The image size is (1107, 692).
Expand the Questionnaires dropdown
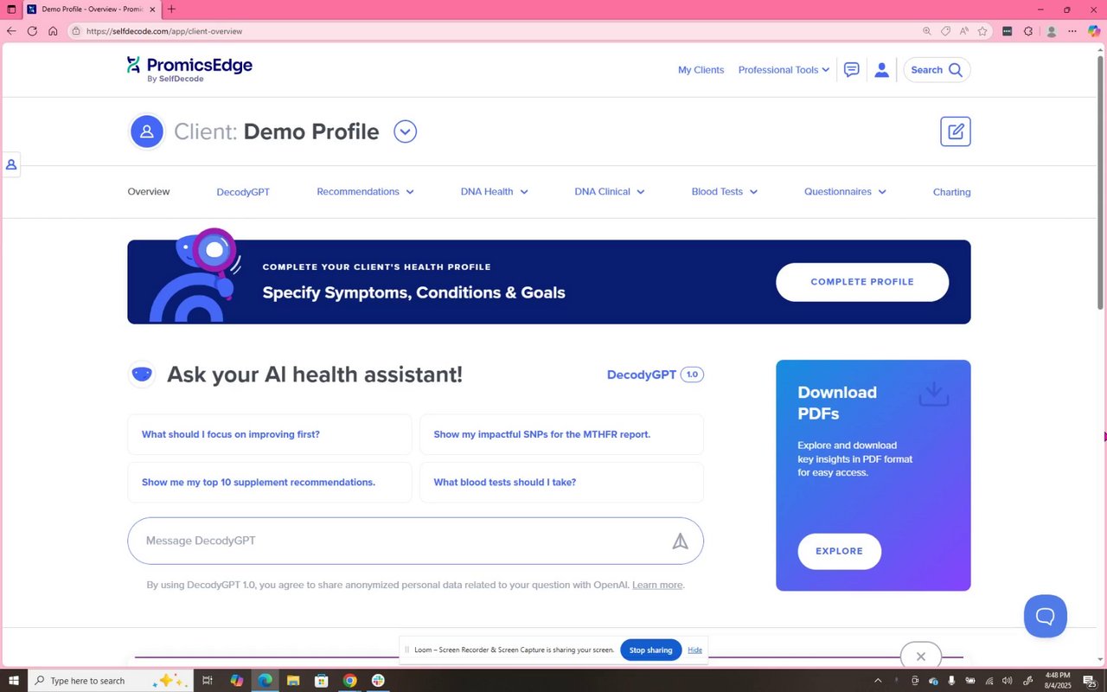click(x=845, y=192)
